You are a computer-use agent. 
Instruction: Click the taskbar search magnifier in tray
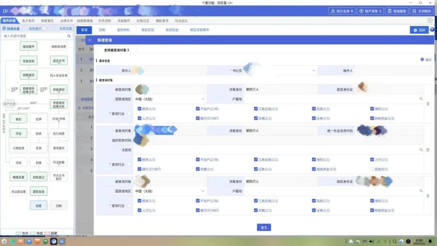click(x=395, y=242)
